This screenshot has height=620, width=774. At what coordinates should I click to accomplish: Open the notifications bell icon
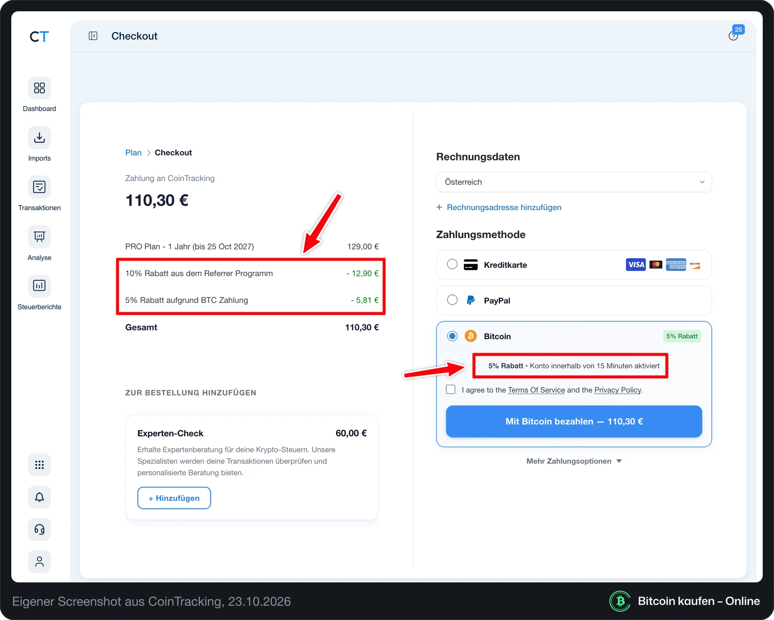(x=39, y=497)
